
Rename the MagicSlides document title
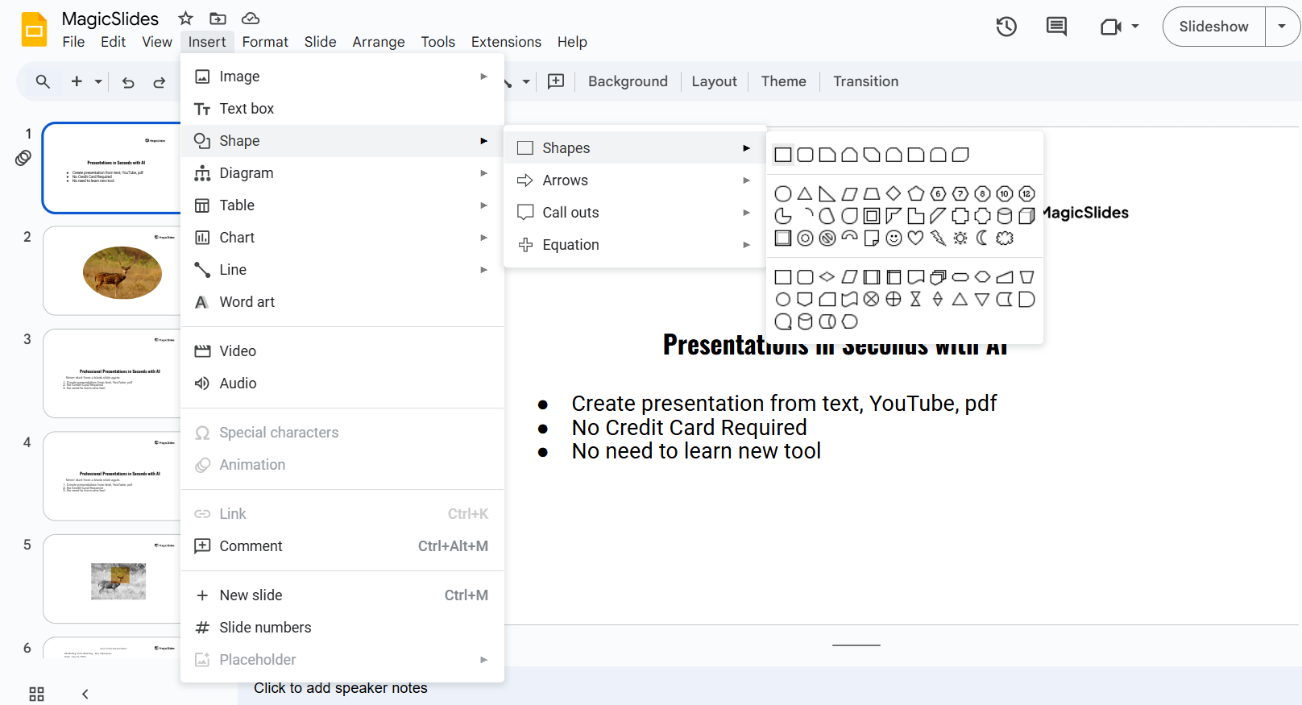(x=110, y=19)
